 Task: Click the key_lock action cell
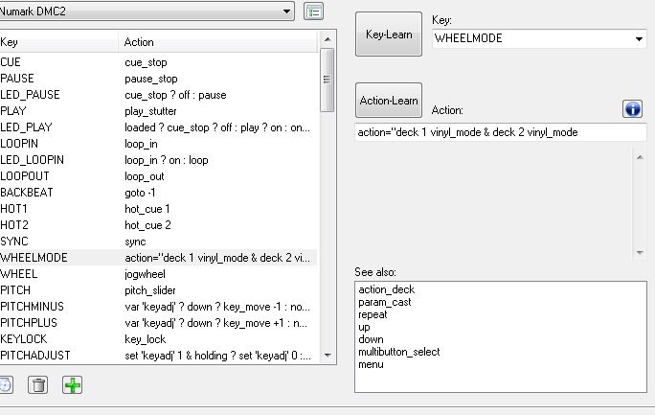tap(145, 339)
